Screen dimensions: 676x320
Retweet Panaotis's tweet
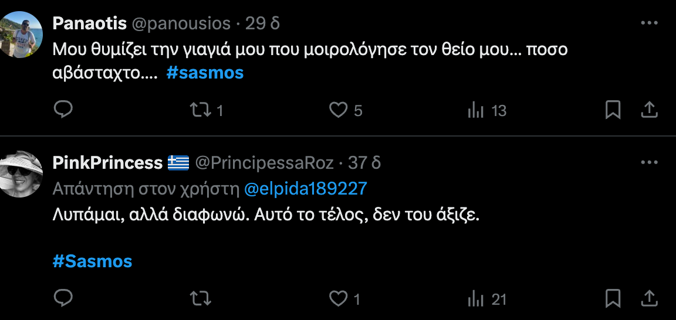pyautogui.click(x=201, y=110)
